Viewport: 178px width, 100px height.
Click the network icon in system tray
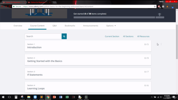click(x=158, y=97)
